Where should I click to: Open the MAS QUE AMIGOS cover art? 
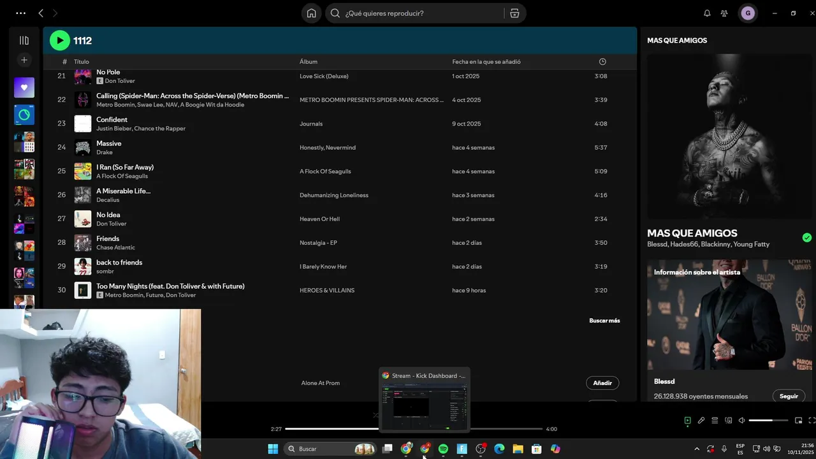[731, 136]
